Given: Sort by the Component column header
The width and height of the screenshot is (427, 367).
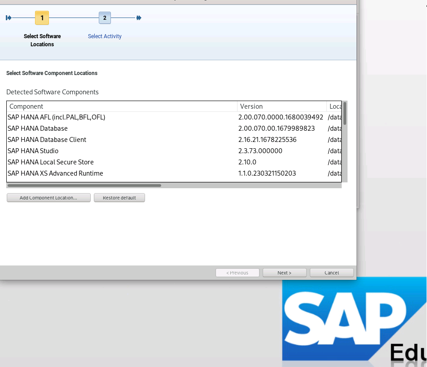Looking at the screenshot, I should 121,106.
